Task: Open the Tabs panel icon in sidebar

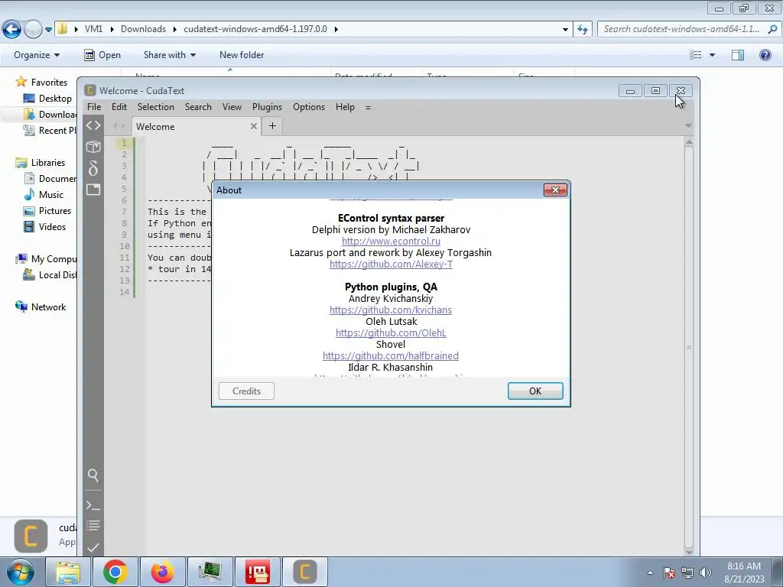Action: tap(93, 190)
